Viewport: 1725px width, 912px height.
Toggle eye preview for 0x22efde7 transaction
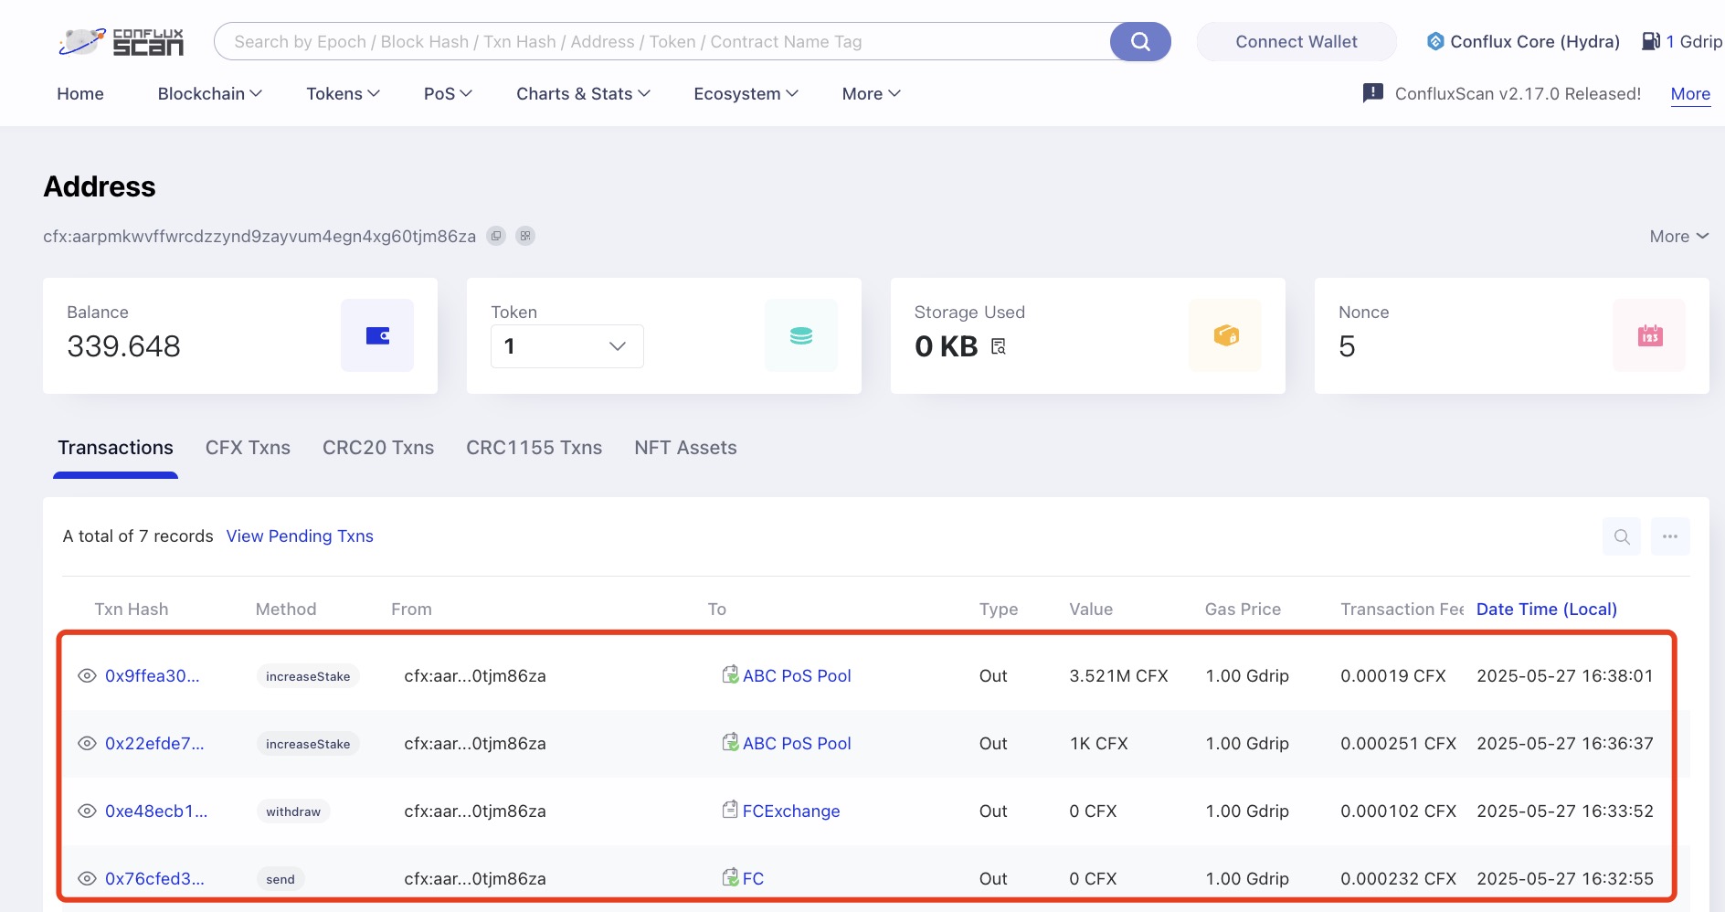pyautogui.click(x=87, y=743)
